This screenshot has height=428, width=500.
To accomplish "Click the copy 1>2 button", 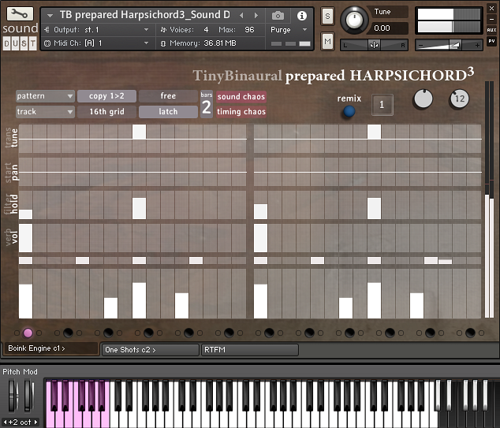I will pos(106,96).
